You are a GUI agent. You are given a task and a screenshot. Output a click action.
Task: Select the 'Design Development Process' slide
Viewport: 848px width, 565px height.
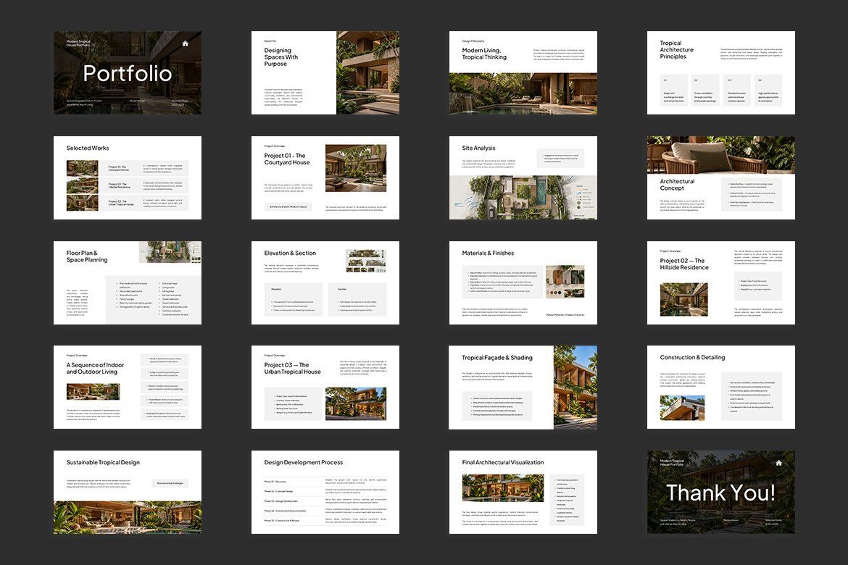(325, 492)
